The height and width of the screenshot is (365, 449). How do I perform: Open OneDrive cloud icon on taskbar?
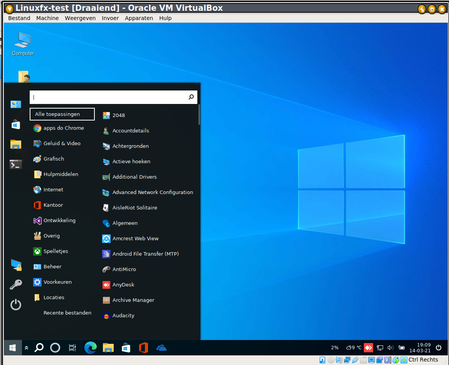point(161,348)
